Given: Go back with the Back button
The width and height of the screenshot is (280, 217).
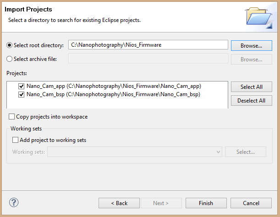Looking at the screenshot, I should 119,203.
